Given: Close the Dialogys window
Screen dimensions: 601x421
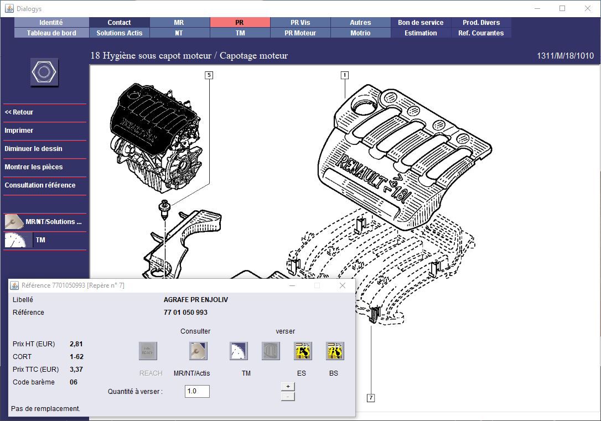Looking at the screenshot, I should pos(588,8).
